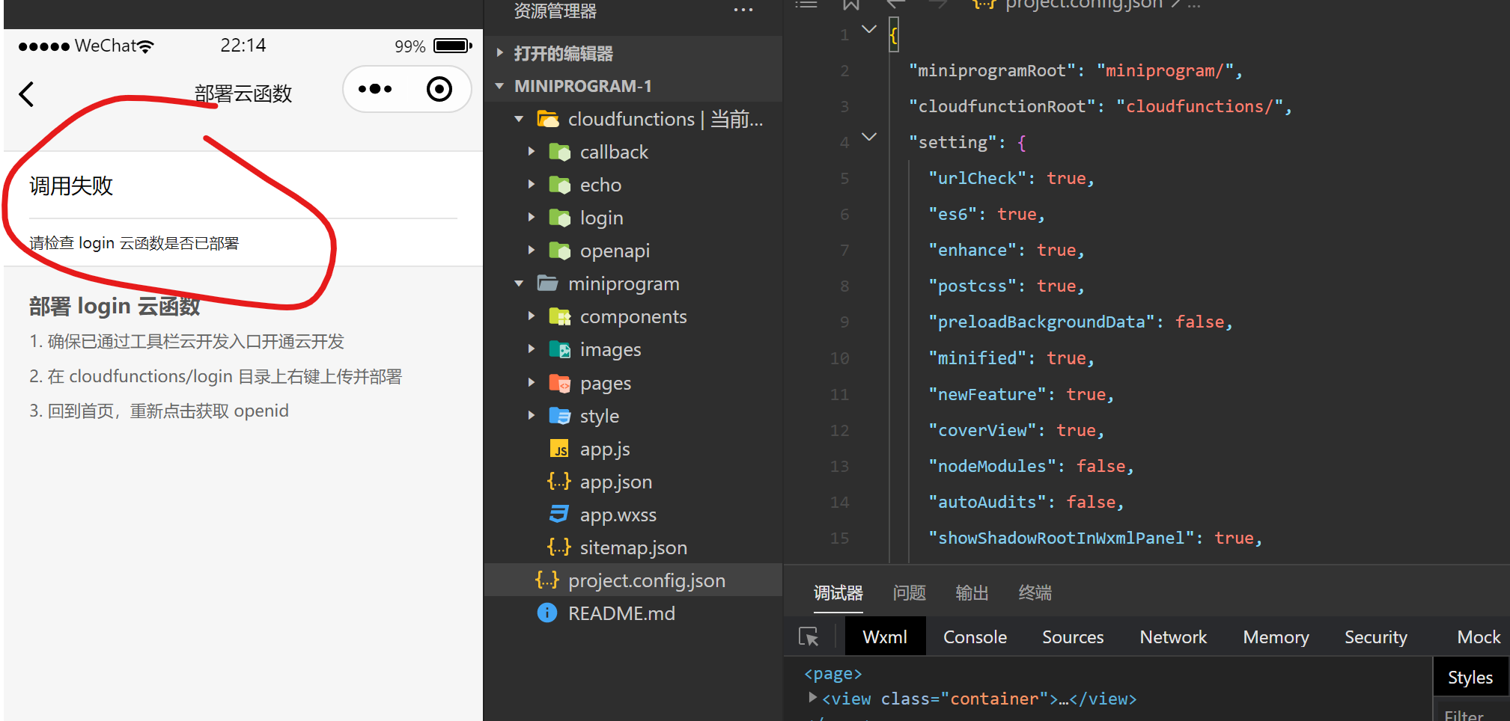Expand the view container node in Wxml
This screenshot has height=721, width=1510.
point(813,697)
